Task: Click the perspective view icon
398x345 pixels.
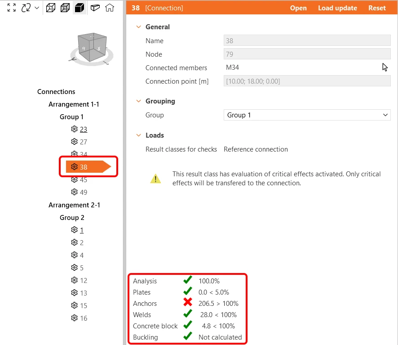Action: click(x=95, y=8)
